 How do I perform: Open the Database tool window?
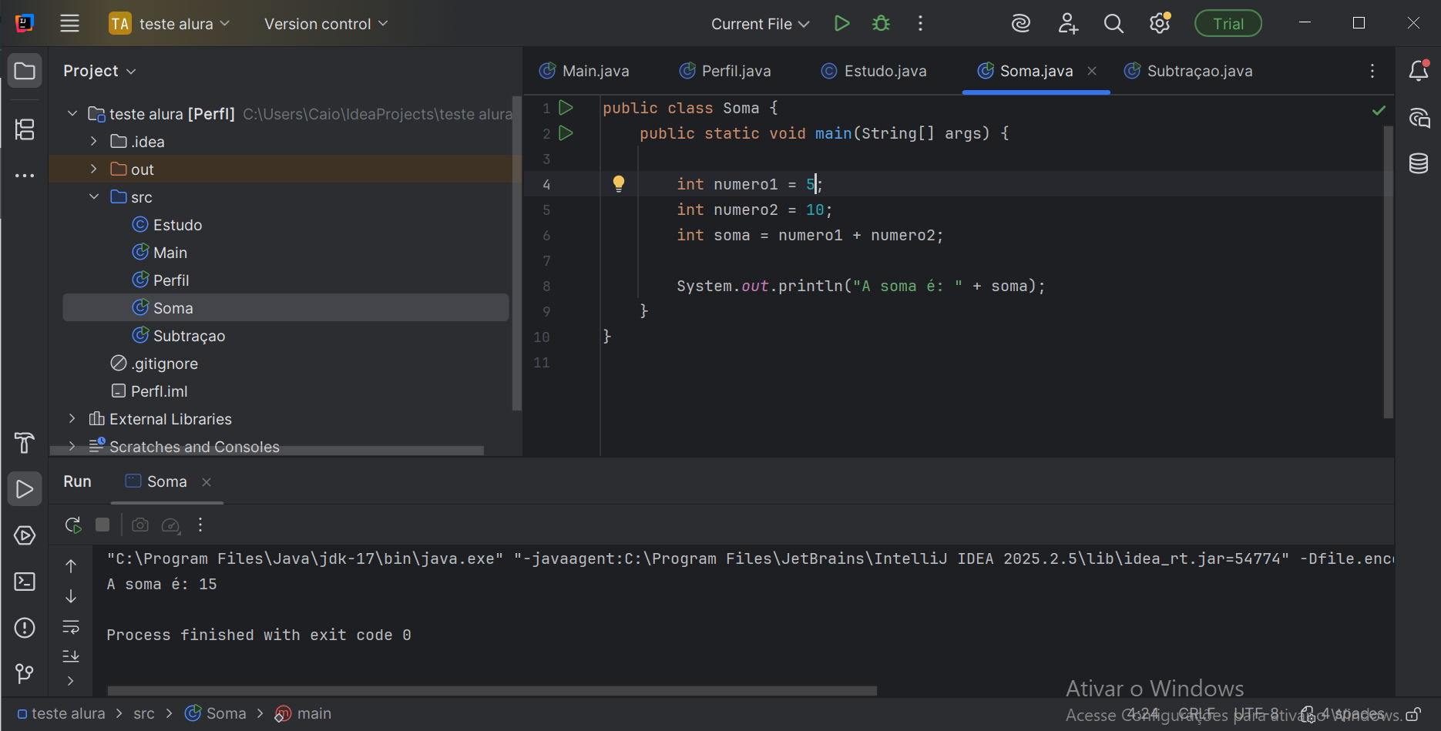coord(1419,163)
